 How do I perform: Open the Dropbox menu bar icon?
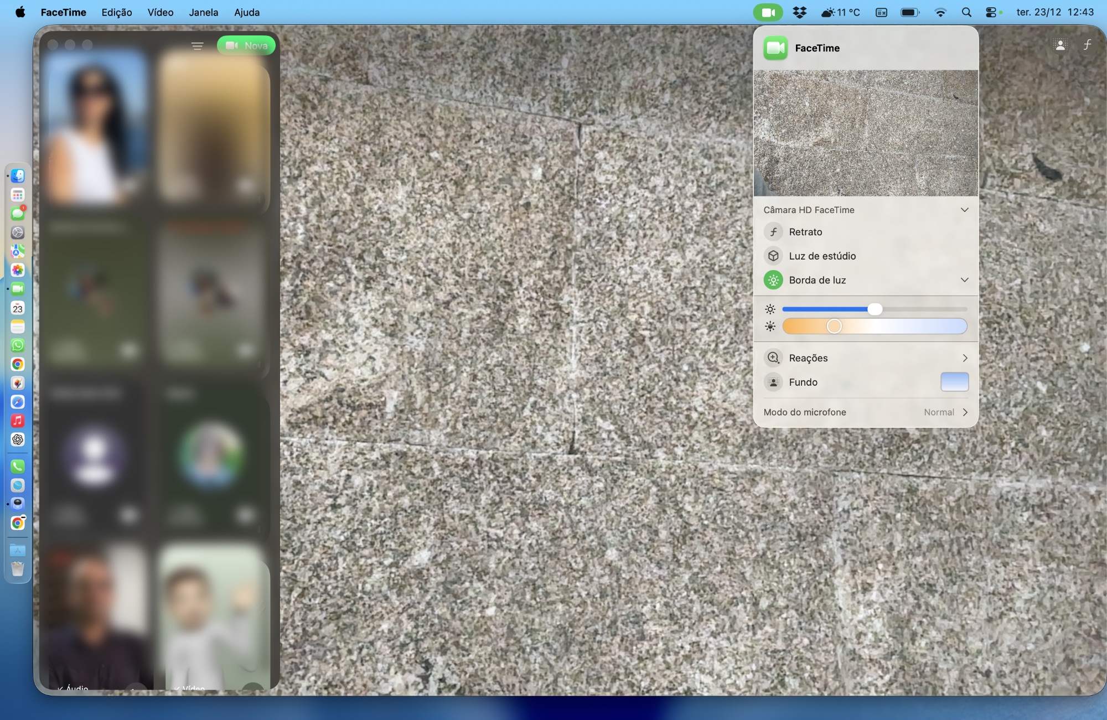(x=799, y=12)
